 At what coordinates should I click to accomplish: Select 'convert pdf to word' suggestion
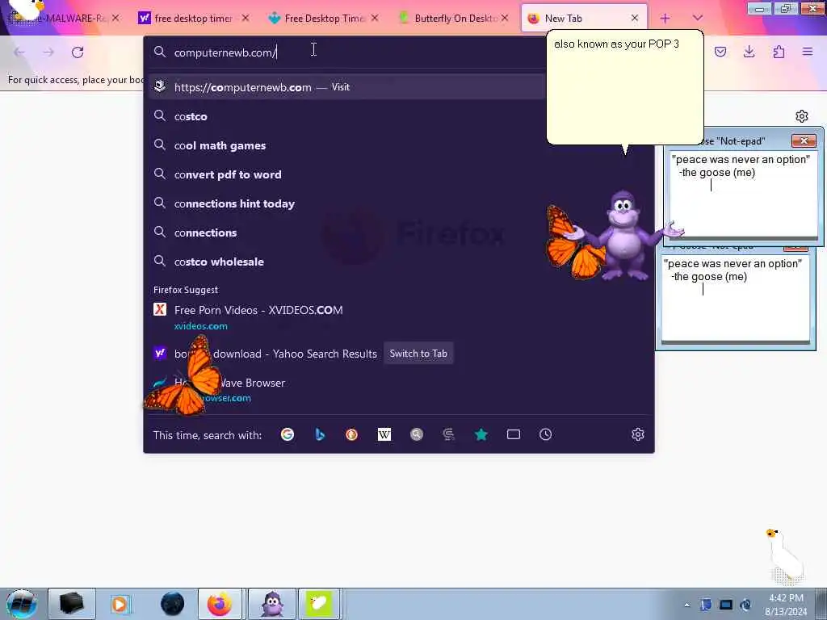point(227,174)
